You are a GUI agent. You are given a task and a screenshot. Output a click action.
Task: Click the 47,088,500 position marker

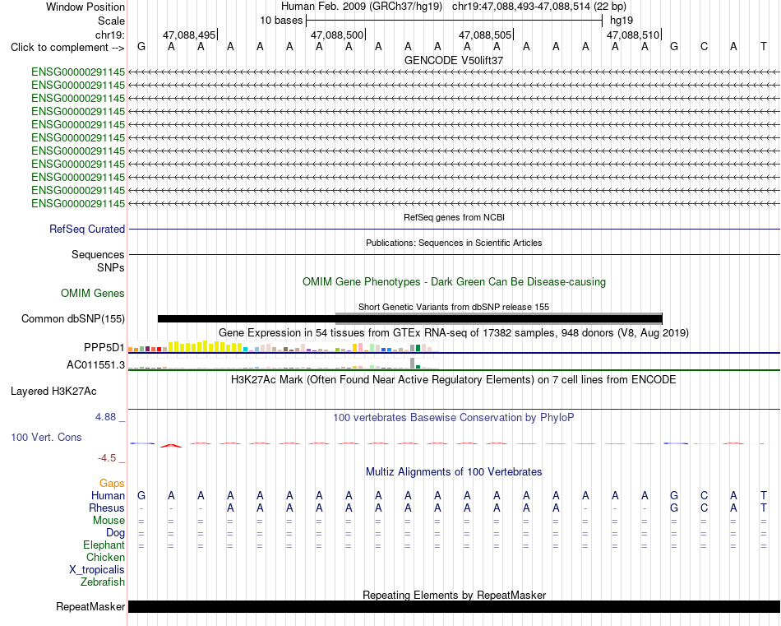coord(337,35)
